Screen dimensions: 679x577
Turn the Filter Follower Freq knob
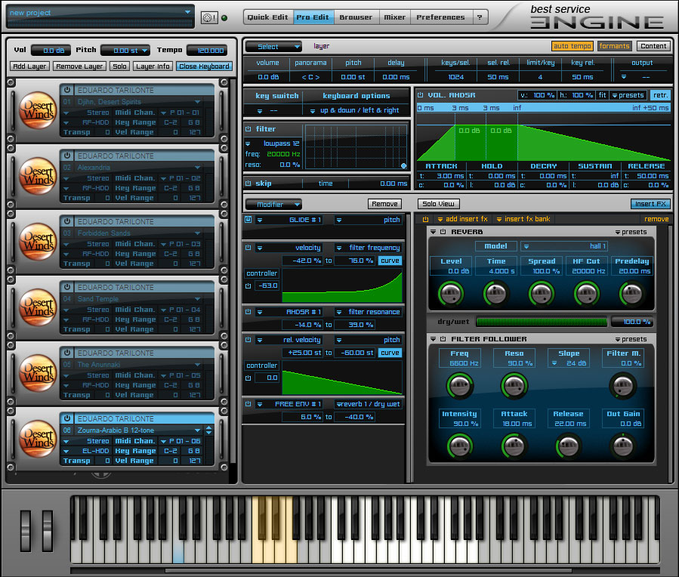click(x=460, y=385)
